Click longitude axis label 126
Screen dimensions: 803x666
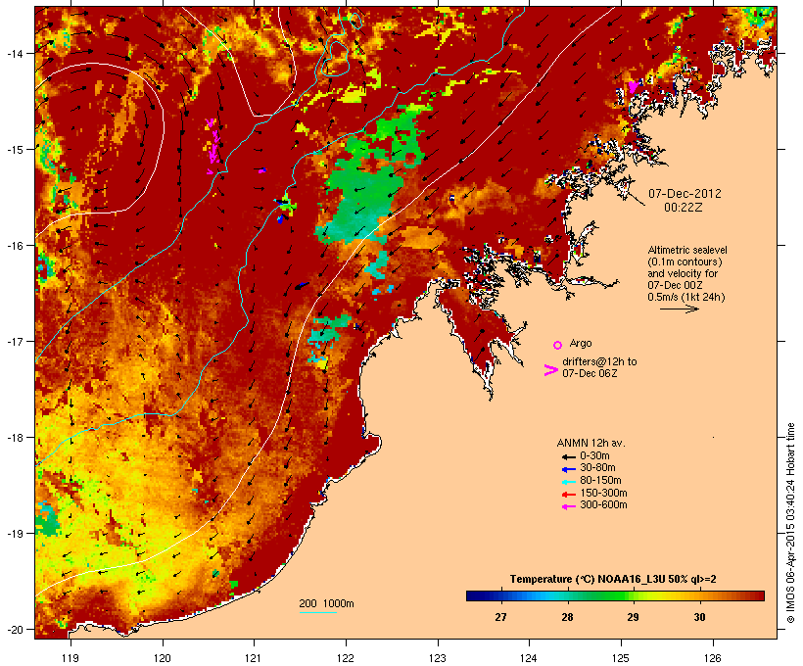pyautogui.click(x=712, y=658)
